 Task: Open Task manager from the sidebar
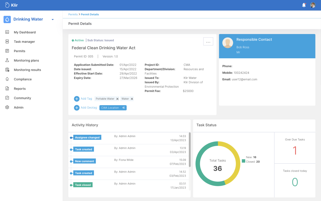pyautogui.click(x=24, y=42)
